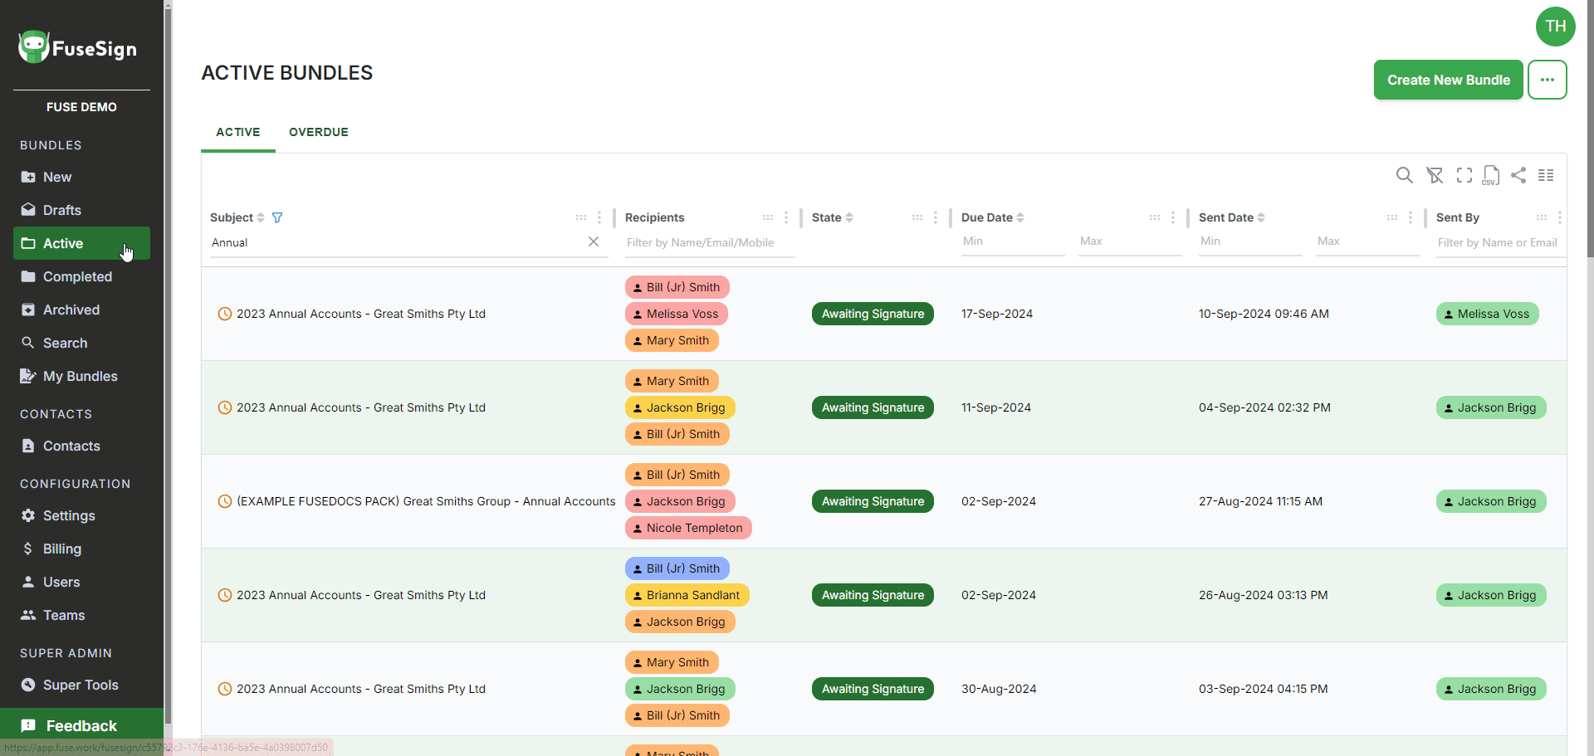Screen dimensions: 1594x756
Task: Click Create New Bundle button
Action: click(x=1448, y=80)
